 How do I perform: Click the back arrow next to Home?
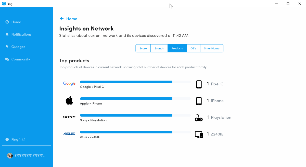click(61, 19)
